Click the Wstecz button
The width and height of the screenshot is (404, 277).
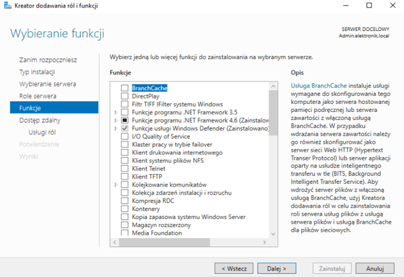(x=234, y=268)
